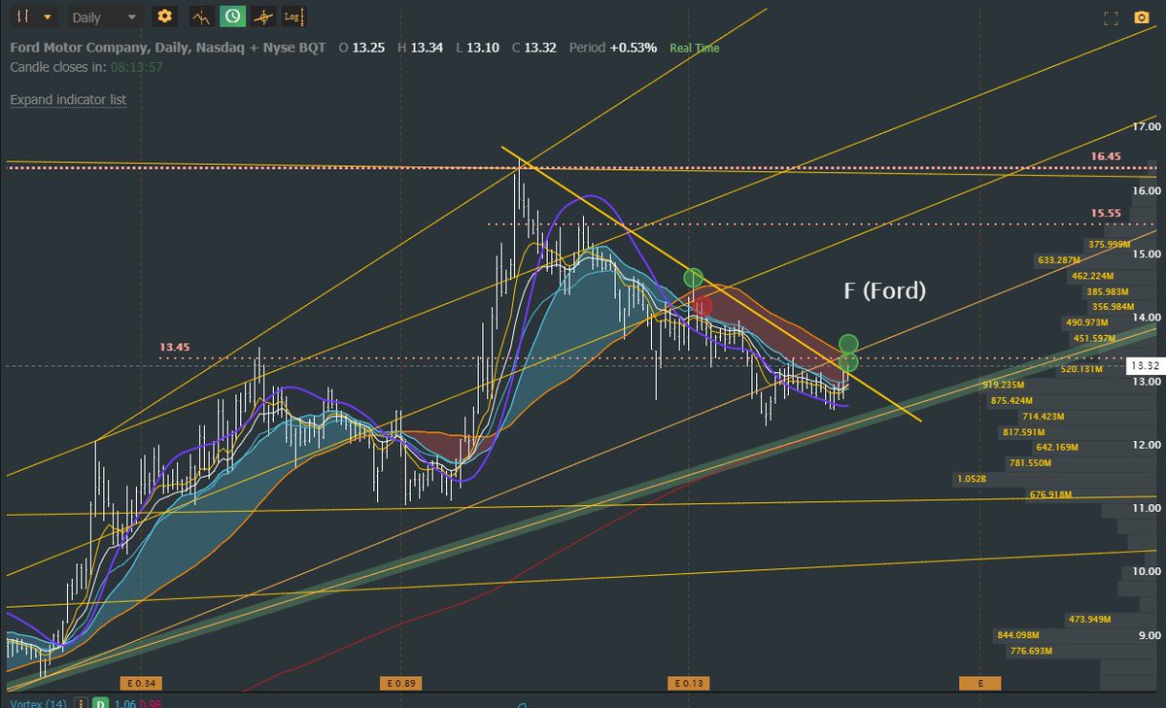Click the Real Time status label
The height and width of the screenshot is (708, 1166).
point(695,48)
